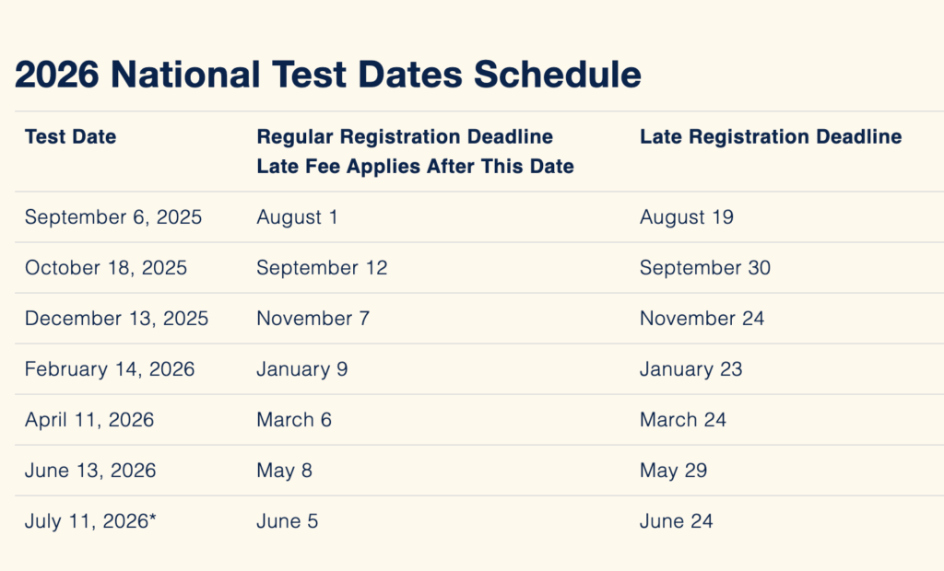Select the January 23 late deadline

coord(690,369)
